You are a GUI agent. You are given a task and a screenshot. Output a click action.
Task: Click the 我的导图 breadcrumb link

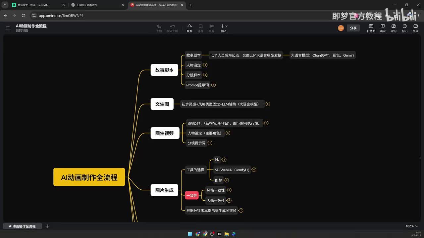coord(22,30)
